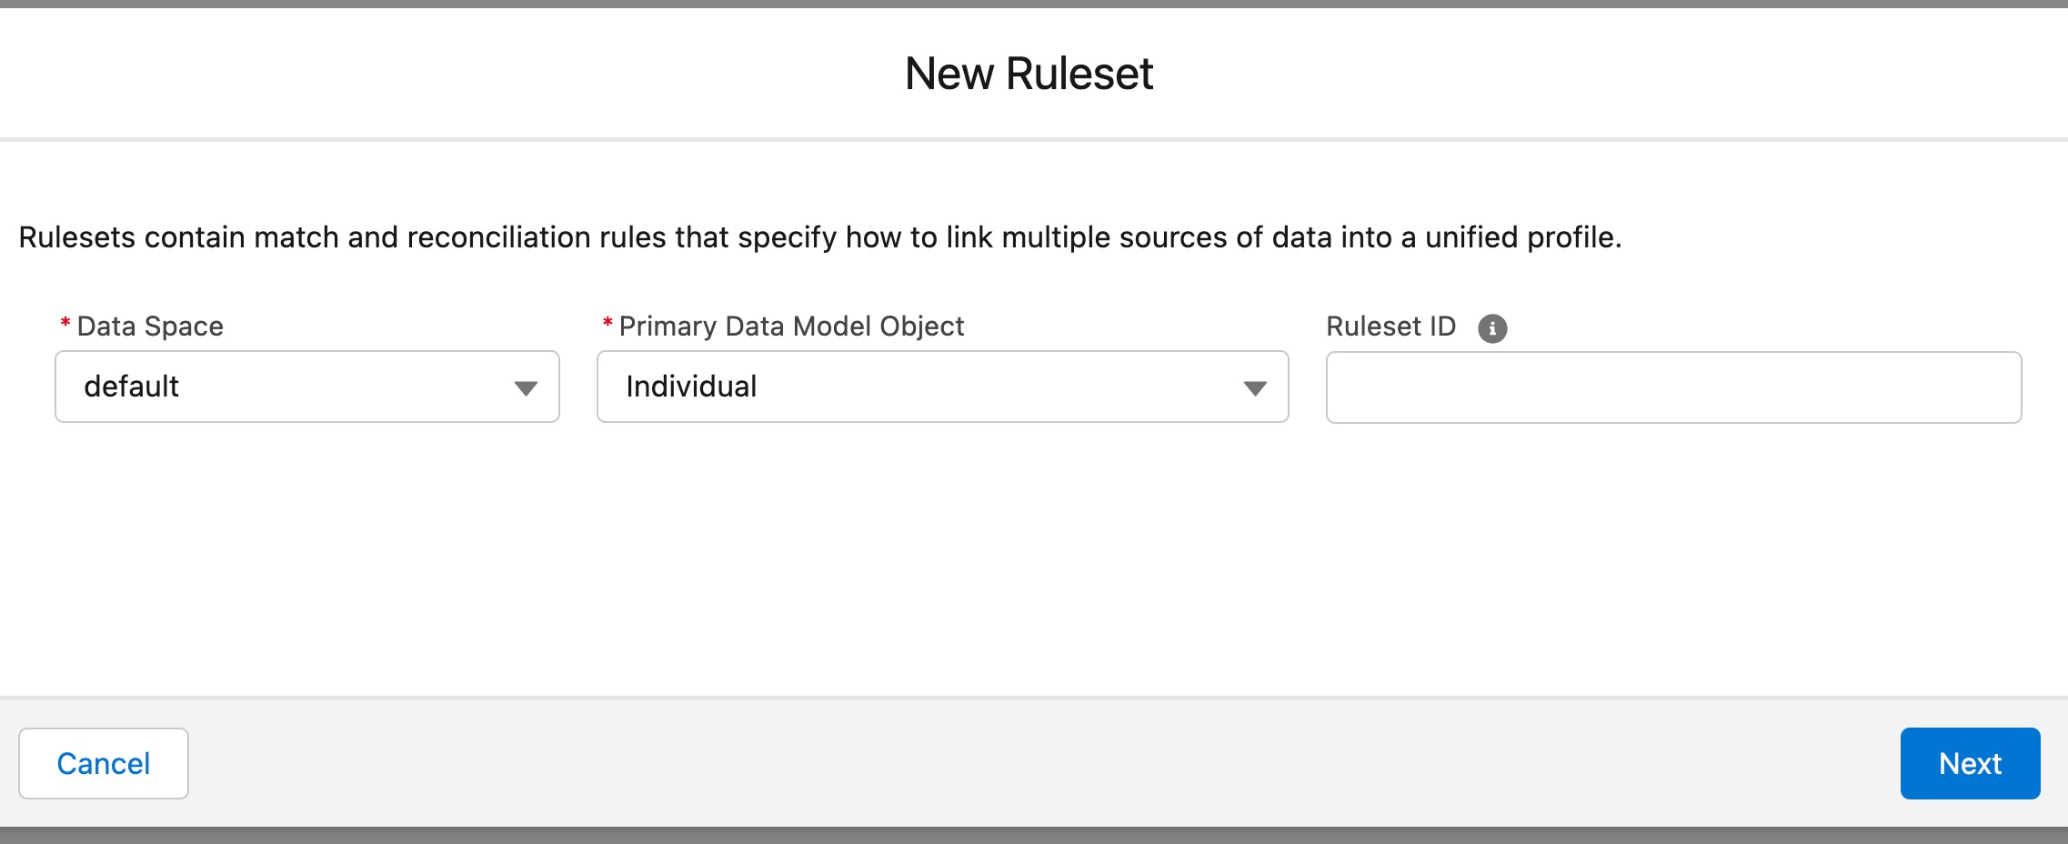2068x844 pixels.
Task: Continue with the Next button
Action: click(x=1970, y=763)
